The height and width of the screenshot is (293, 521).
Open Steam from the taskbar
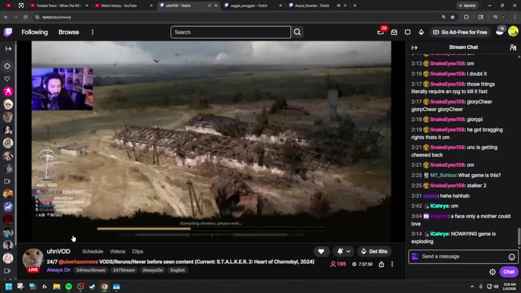click(92, 286)
